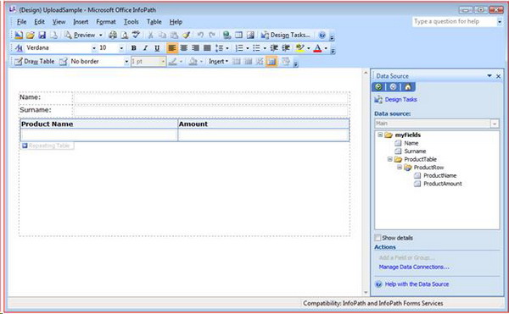Click the Design Tasks toolbar button
Screen dimensions: 509x314
[286, 35]
